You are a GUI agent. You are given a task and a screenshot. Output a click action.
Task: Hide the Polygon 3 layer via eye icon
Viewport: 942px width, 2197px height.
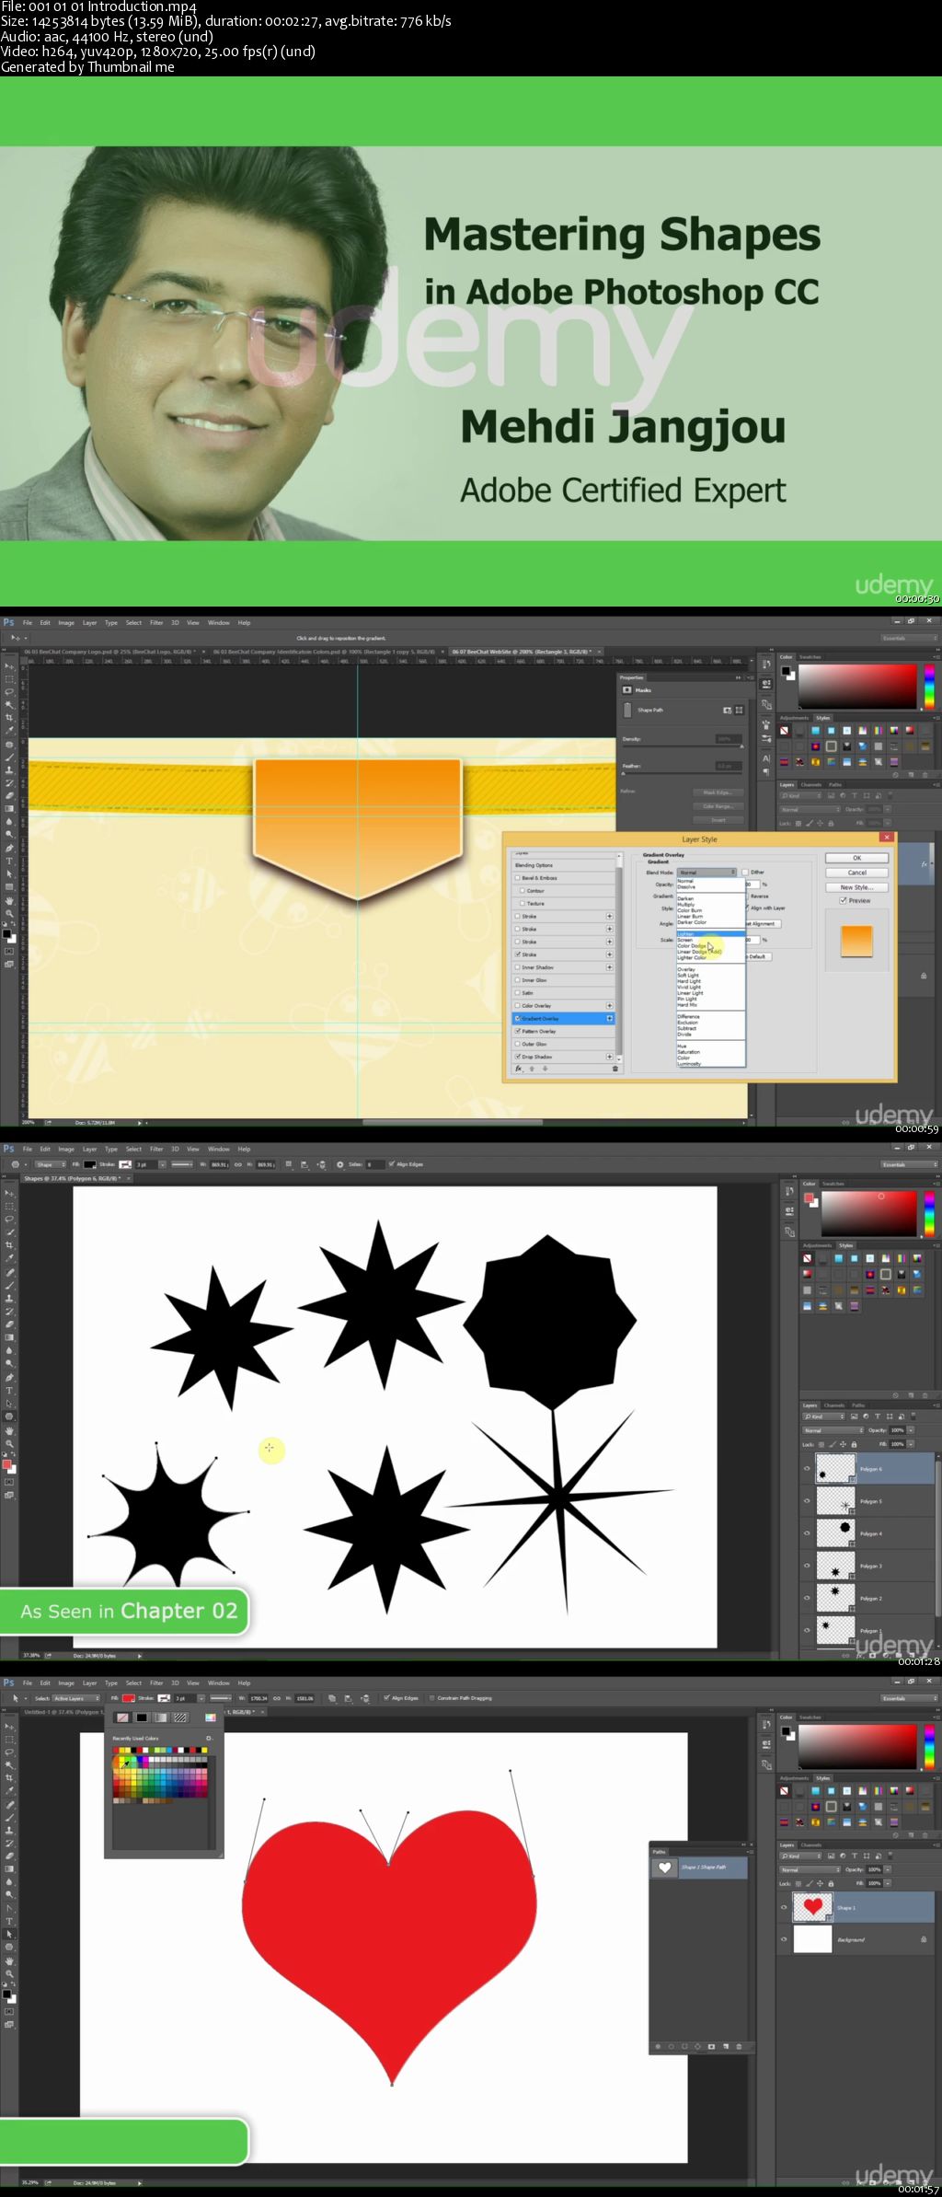point(807,1566)
